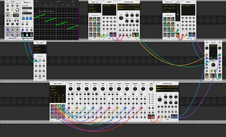Toggle the Seq++ Rec button
Screen dimensions: 226x137
point(23,19)
